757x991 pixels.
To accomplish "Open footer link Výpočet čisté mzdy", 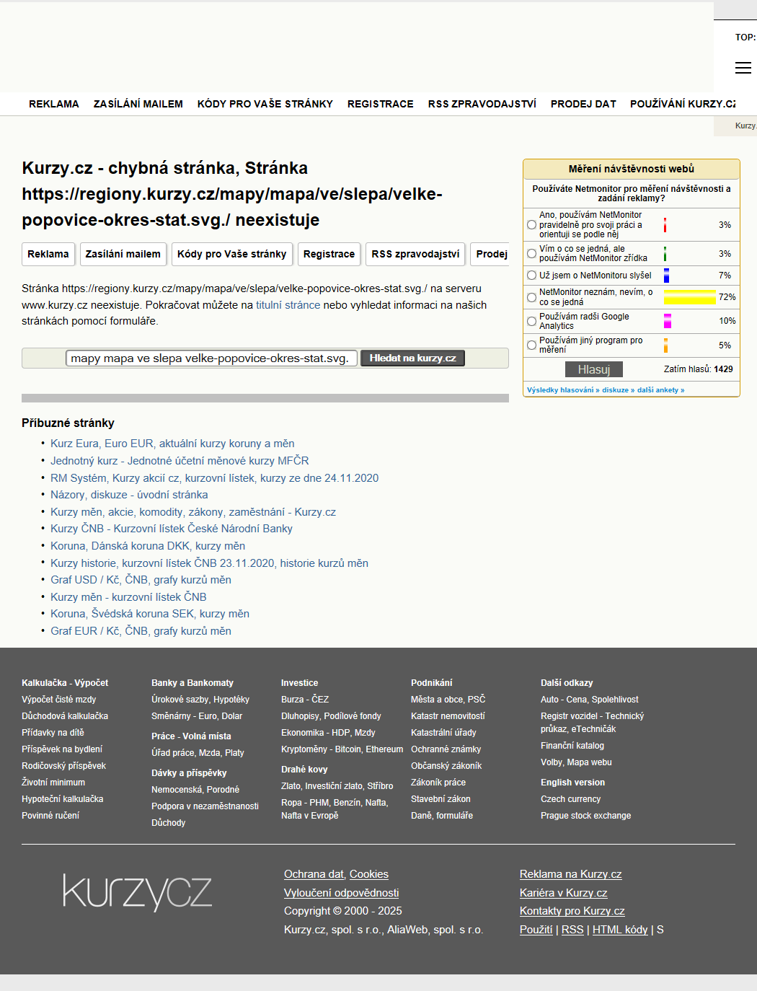I will pos(58,700).
